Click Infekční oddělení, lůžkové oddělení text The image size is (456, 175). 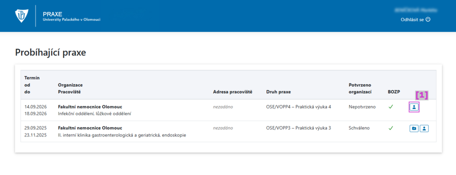(95, 114)
